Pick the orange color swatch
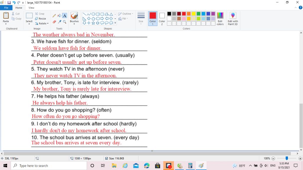 (189, 14)
